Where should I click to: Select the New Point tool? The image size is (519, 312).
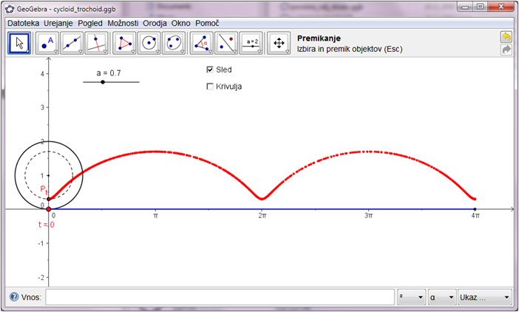click(x=47, y=43)
